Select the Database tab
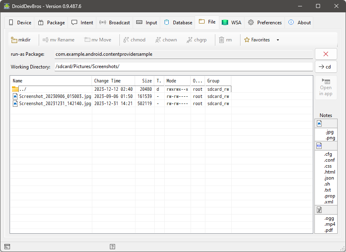346x252 pixels. click(x=178, y=22)
